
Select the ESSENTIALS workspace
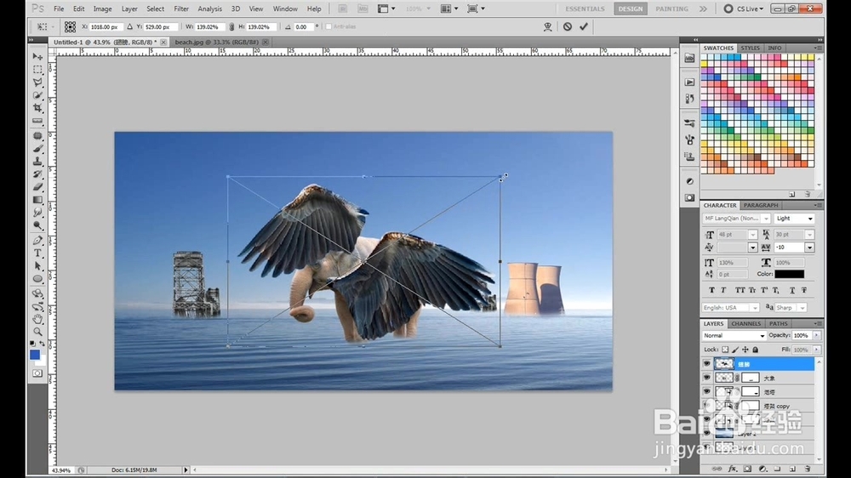click(x=585, y=9)
